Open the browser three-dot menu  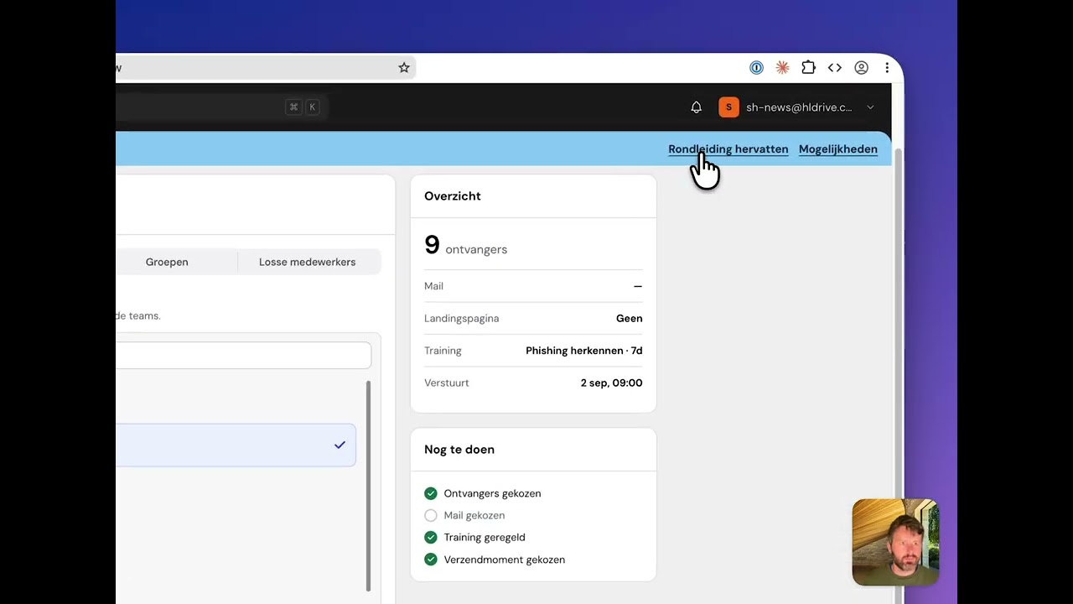(x=887, y=68)
